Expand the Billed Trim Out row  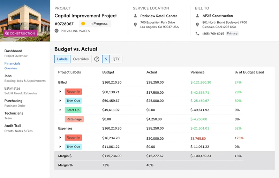(60, 101)
